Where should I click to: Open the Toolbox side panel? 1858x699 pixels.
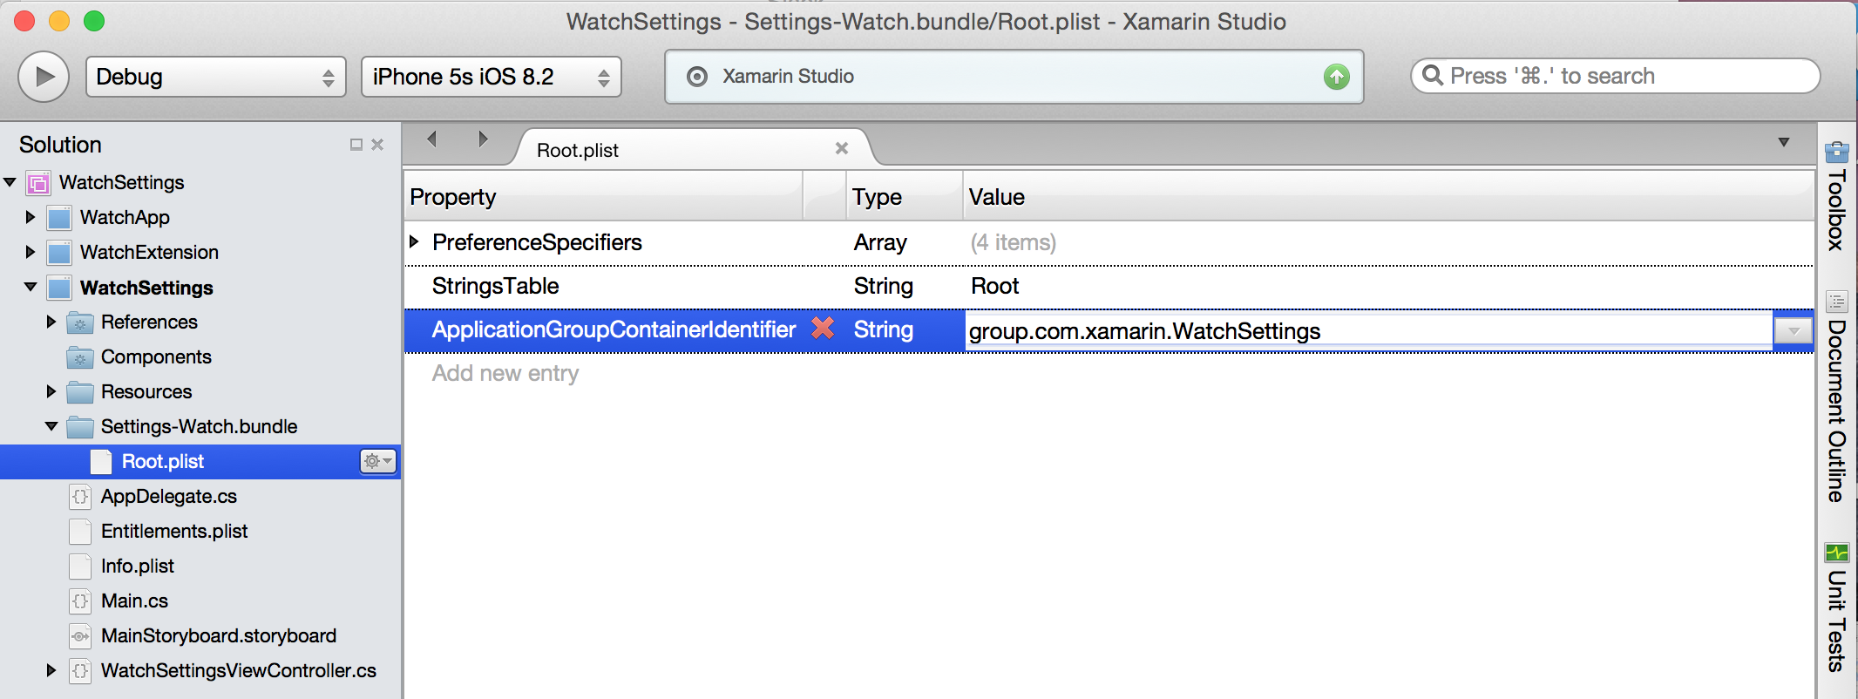click(1837, 196)
